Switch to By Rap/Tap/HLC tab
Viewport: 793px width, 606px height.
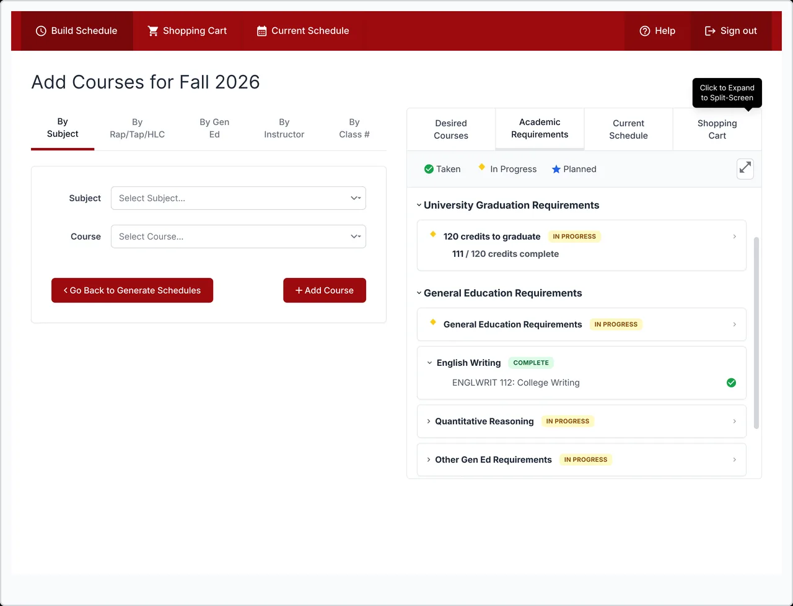138,128
